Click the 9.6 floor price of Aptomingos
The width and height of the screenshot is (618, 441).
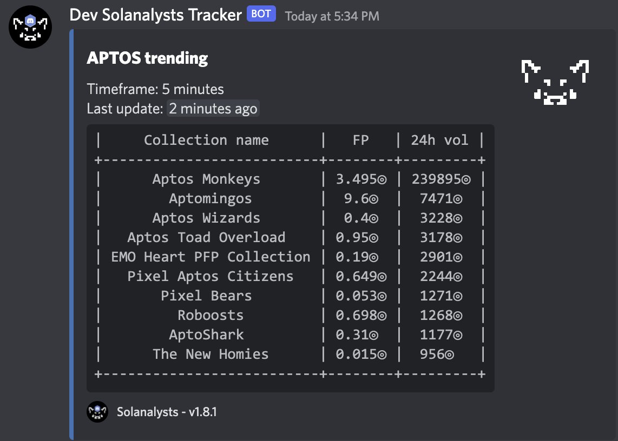361,198
